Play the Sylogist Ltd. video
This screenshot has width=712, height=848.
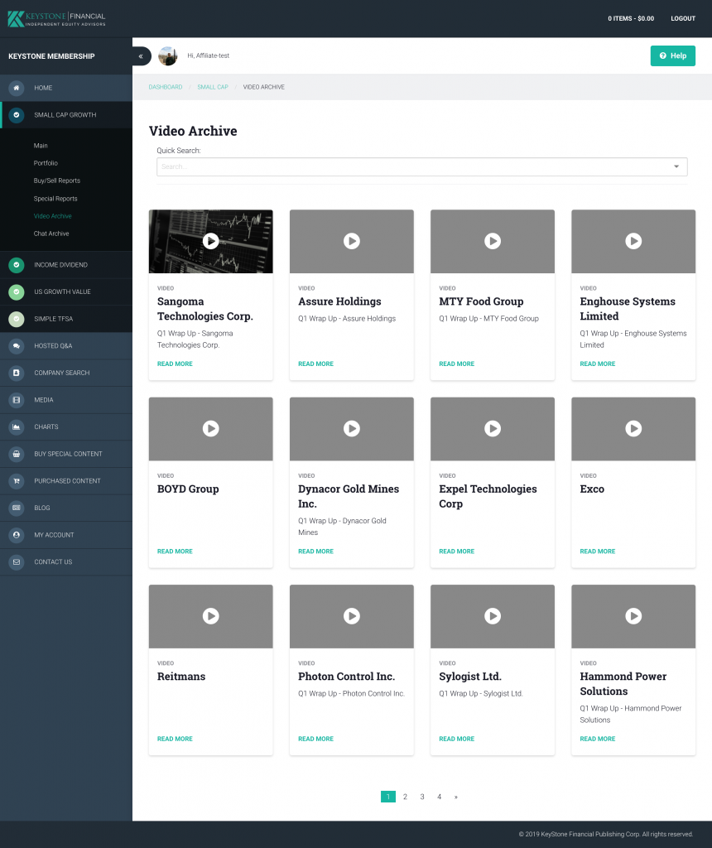(x=493, y=616)
